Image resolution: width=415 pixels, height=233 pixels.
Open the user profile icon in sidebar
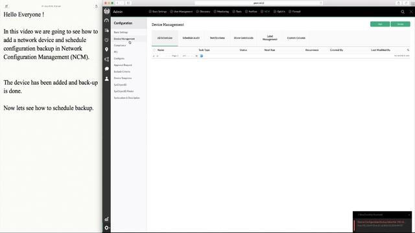(x=106, y=79)
